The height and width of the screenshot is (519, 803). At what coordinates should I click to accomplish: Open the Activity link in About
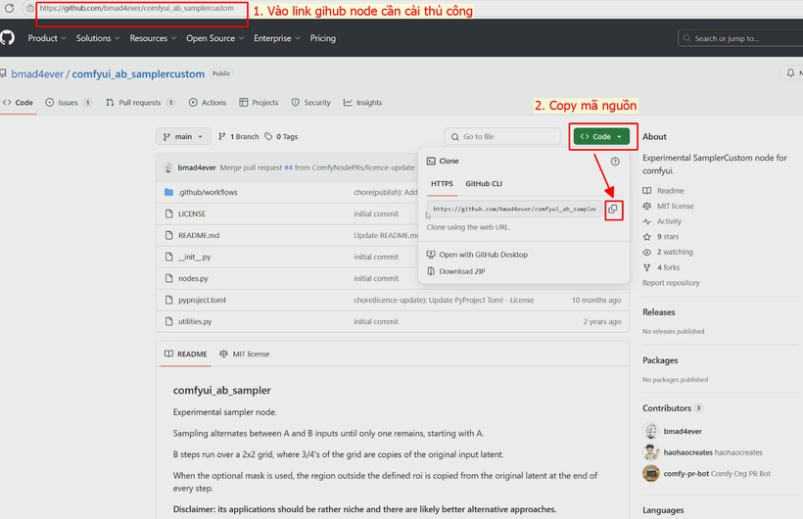[x=662, y=221]
